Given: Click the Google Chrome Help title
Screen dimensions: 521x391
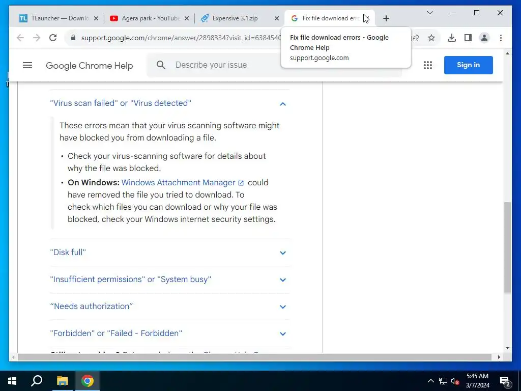Looking at the screenshot, I should pyautogui.click(x=90, y=66).
